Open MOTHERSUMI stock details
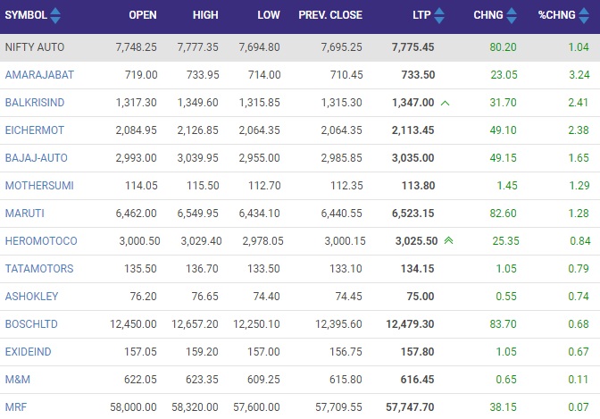 [x=39, y=185]
